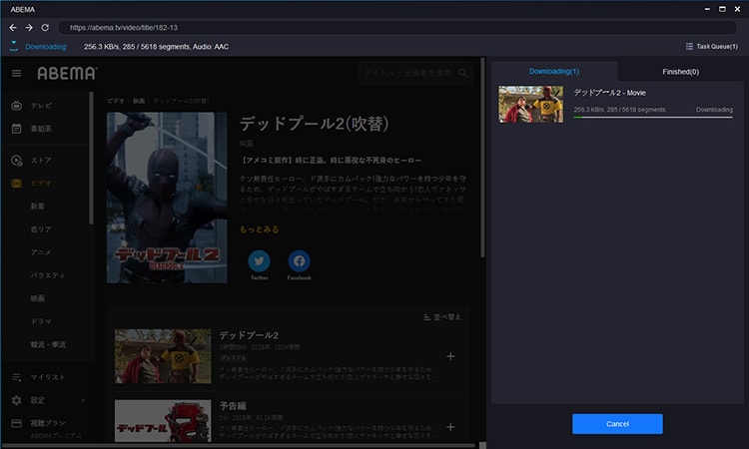This screenshot has height=449, width=749.
Task: Open バラエティ video category
Action: [x=48, y=275]
